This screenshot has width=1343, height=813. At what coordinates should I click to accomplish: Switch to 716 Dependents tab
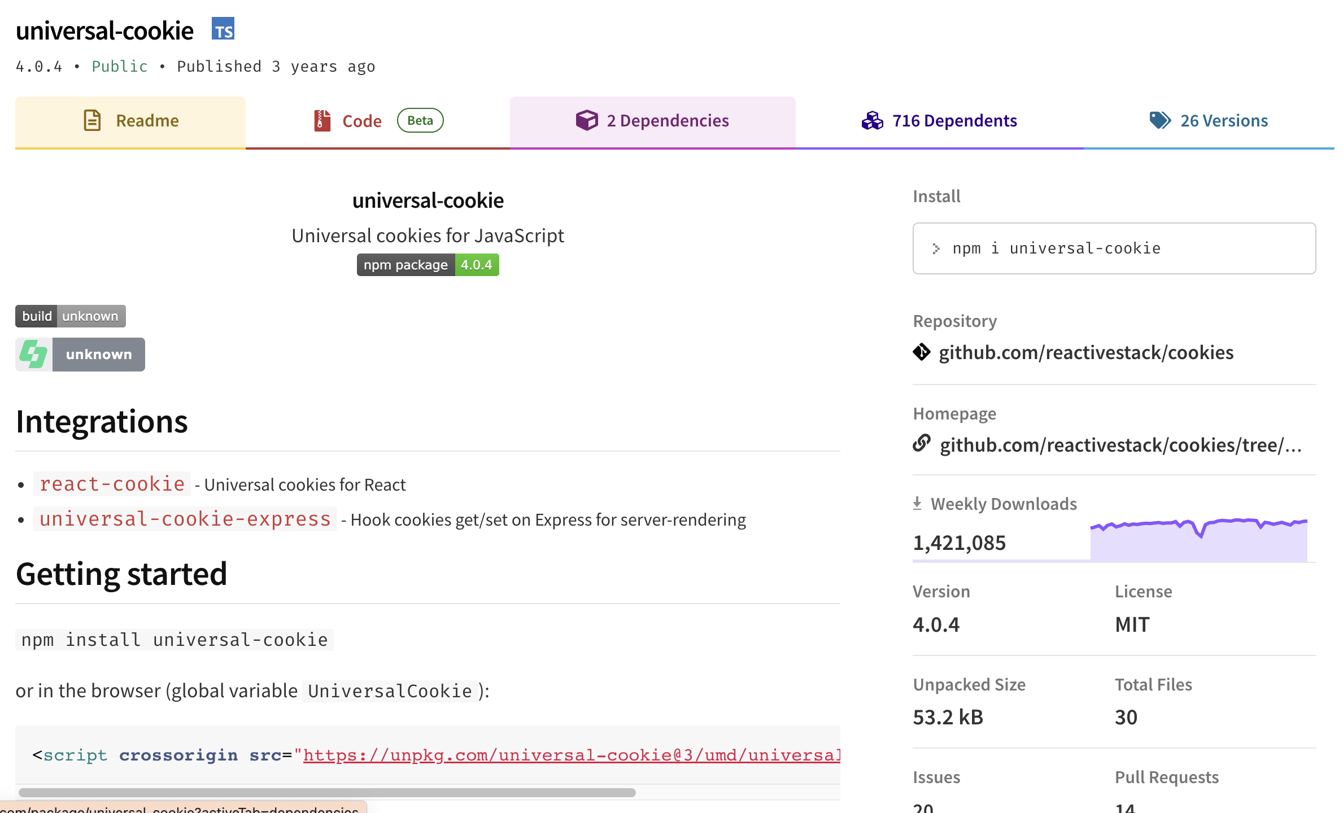click(954, 121)
